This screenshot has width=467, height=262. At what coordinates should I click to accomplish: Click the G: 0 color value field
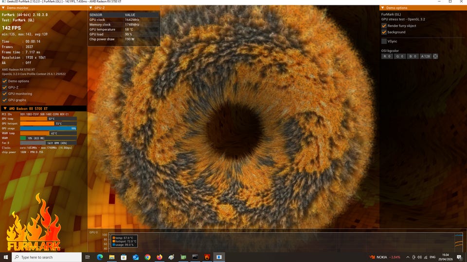click(x=400, y=56)
